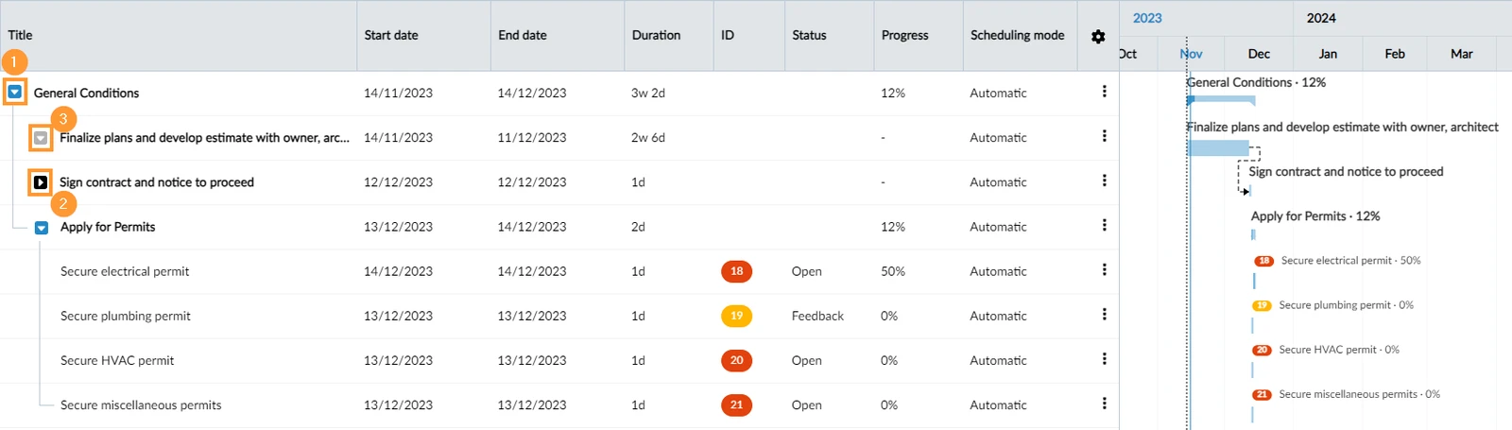Expand the Sign contract and notice row
Viewport: 1512px width, 430px height.
tap(41, 182)
